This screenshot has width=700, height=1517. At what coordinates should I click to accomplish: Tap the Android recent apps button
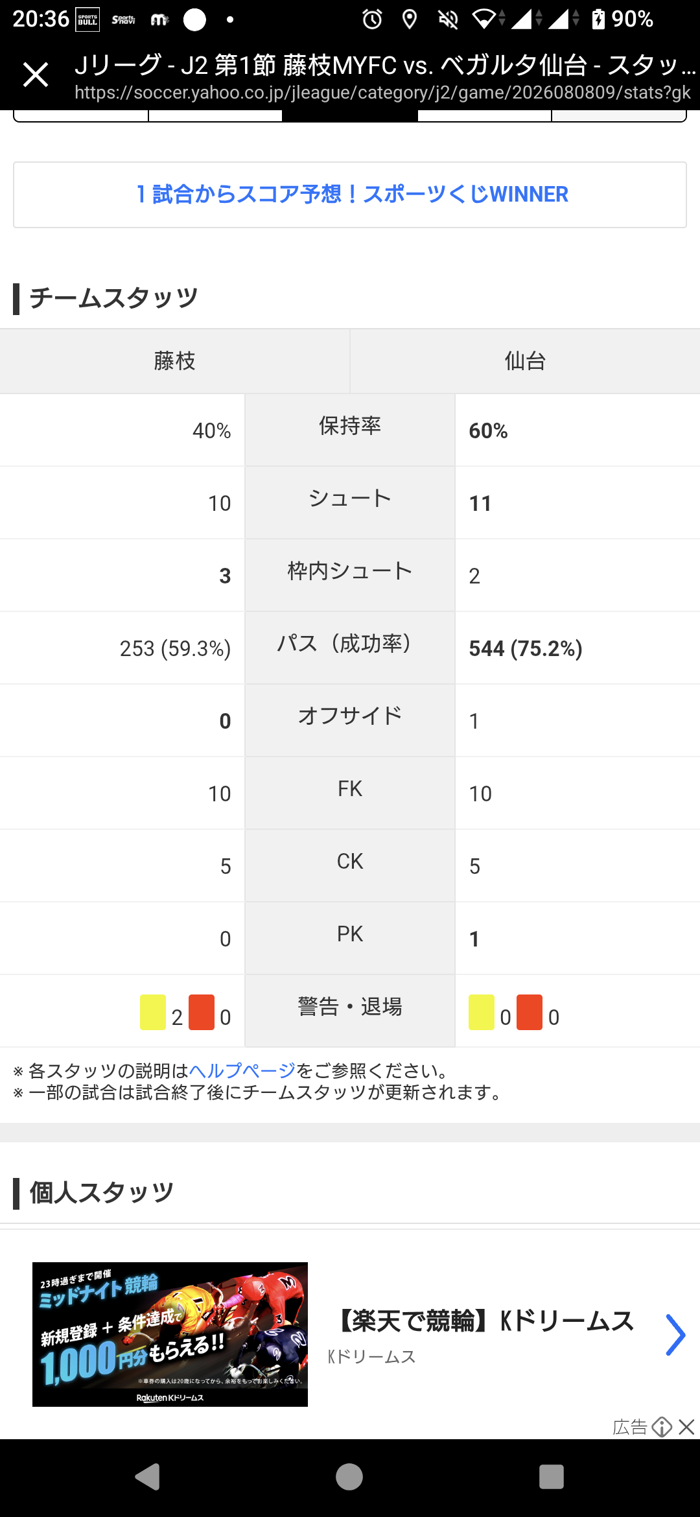[552, 1477]
